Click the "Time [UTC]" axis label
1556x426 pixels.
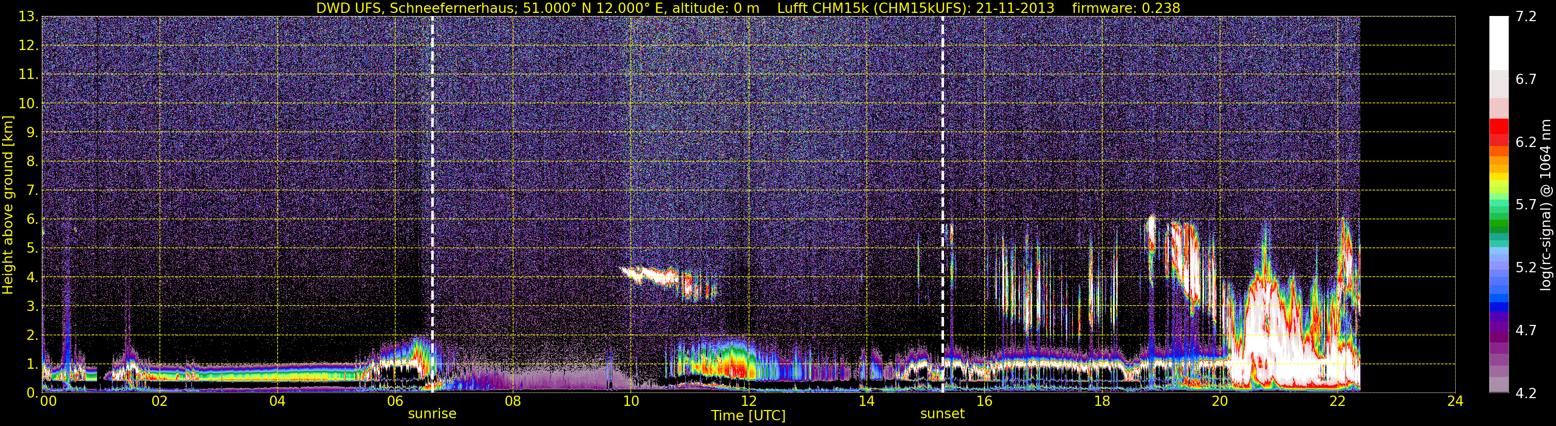tap(748, 415)
